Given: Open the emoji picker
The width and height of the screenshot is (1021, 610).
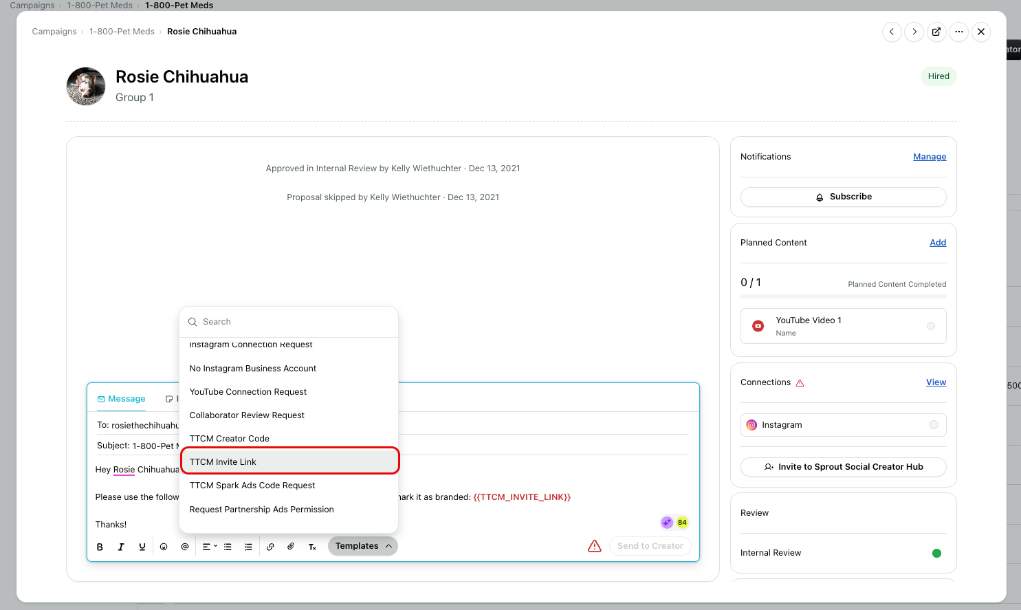Looking at the screenshot, I should tap(164, 547).
